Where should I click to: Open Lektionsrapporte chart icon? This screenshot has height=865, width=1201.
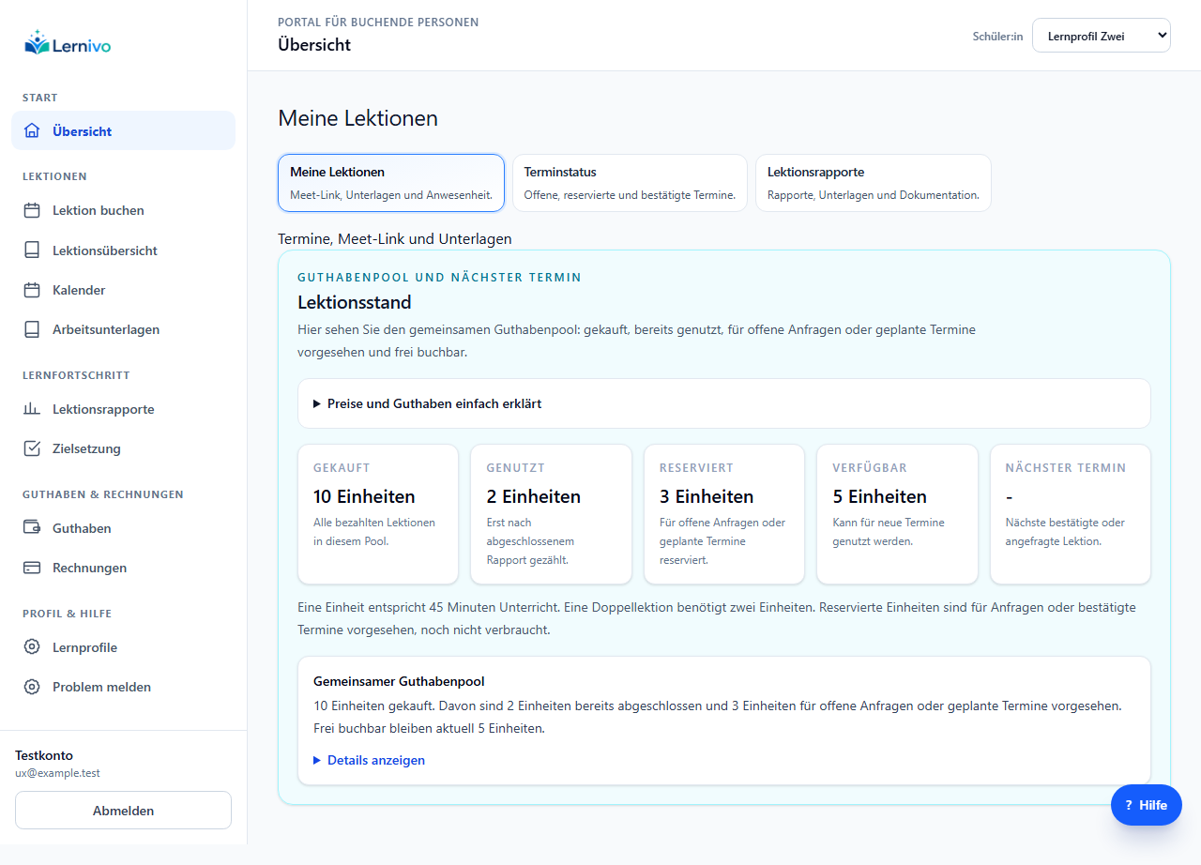32,409
